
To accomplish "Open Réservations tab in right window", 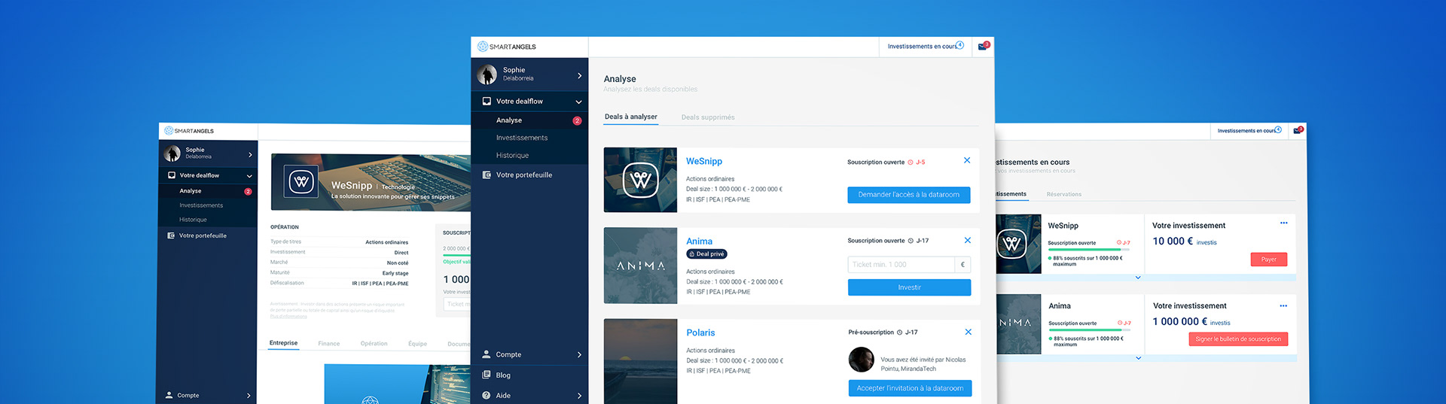I will [1064, 194].
